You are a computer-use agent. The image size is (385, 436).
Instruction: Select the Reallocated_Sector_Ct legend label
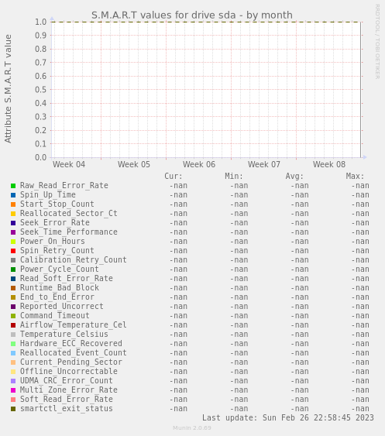69,213
